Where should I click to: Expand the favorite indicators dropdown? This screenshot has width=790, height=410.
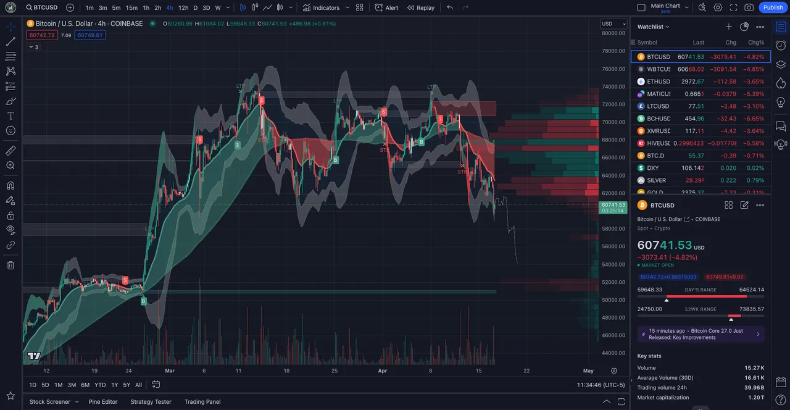pos(347,7)
